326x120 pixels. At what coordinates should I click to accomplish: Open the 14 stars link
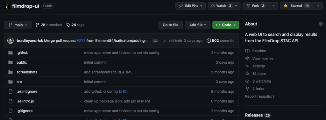[256, 74]
